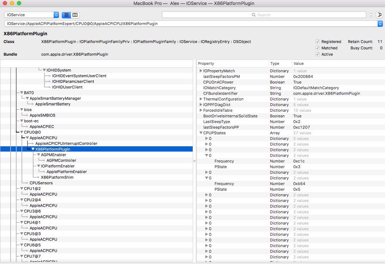Screen dimensions: 385x264
Task: Select AppleACPICPU under CPU3@6
Action: point(43,217)
